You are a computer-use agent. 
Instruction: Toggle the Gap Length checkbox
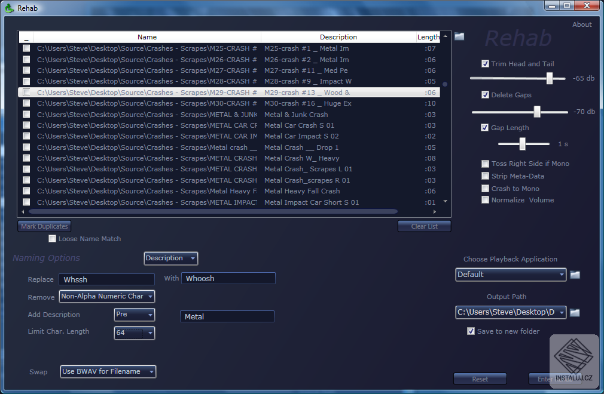click(x=485, y=128)
